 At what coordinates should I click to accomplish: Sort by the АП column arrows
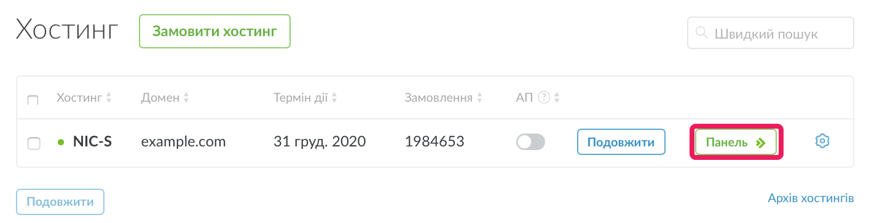[x=556, y=97]
